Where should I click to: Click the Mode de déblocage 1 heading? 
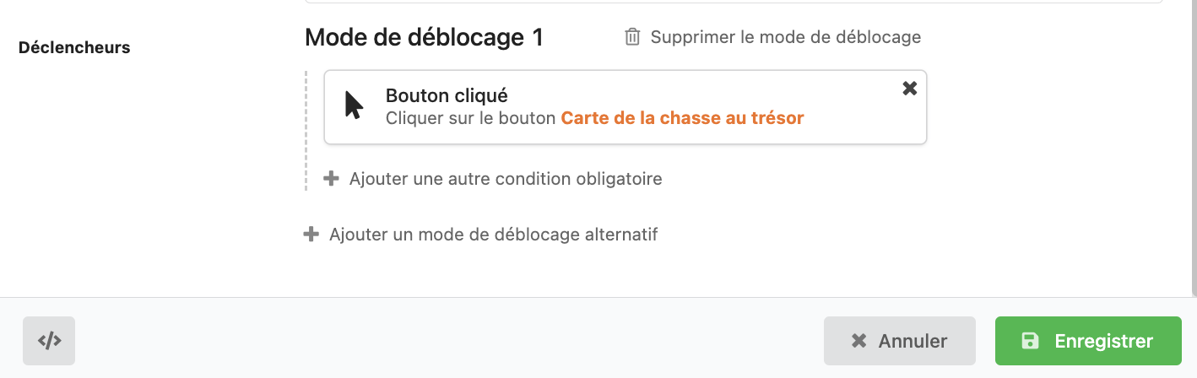[424, 37]
